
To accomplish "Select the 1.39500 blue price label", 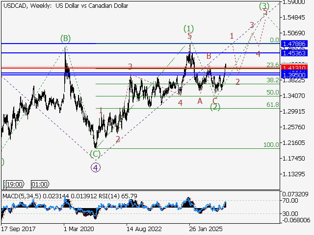I will click(294, 75).
